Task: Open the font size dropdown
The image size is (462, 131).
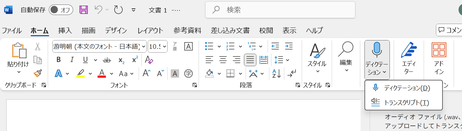Action: tap(164, 46)
